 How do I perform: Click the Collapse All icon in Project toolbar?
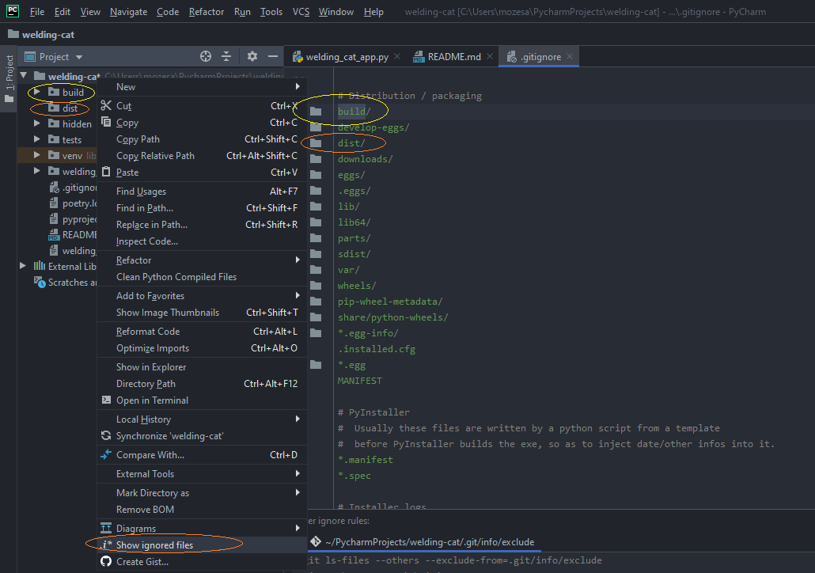coord(226,56)
